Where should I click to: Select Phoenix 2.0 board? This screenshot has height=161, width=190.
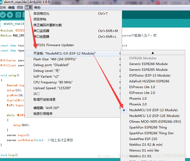138,104
